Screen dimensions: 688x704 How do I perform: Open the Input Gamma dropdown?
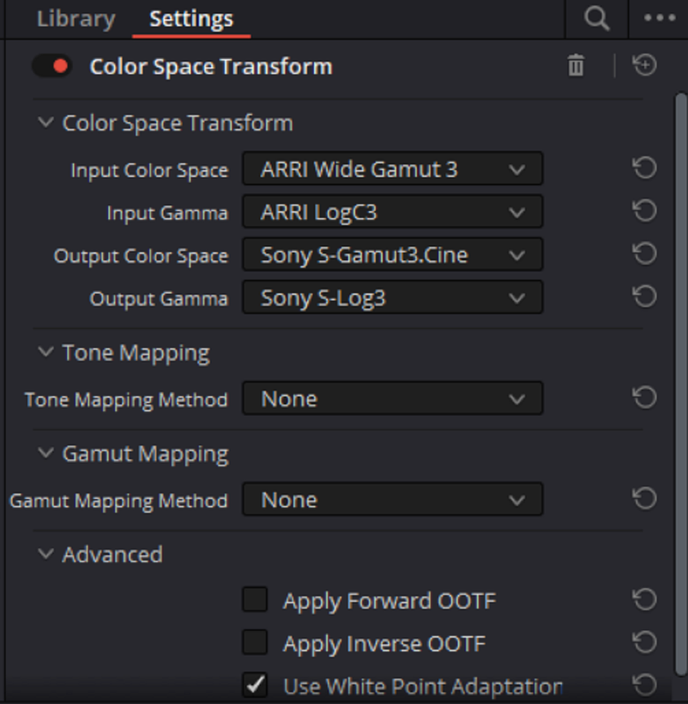pos(392,211)
